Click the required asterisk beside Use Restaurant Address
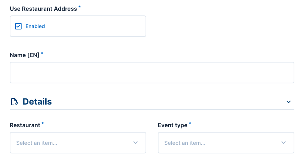This screenshot has height=166, width=308. [79, 7]
